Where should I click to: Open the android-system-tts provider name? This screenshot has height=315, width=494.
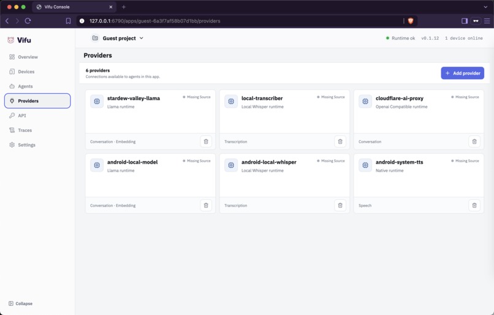pyautogui.click(x=399, y=162)
